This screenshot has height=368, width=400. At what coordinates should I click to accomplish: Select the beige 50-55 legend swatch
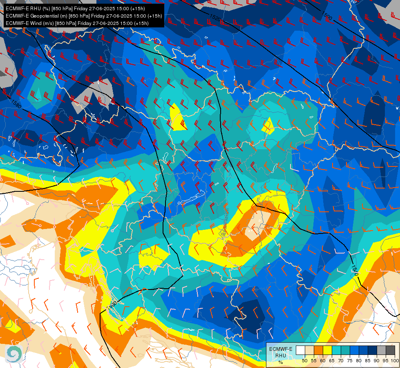[x=309, y=350]
